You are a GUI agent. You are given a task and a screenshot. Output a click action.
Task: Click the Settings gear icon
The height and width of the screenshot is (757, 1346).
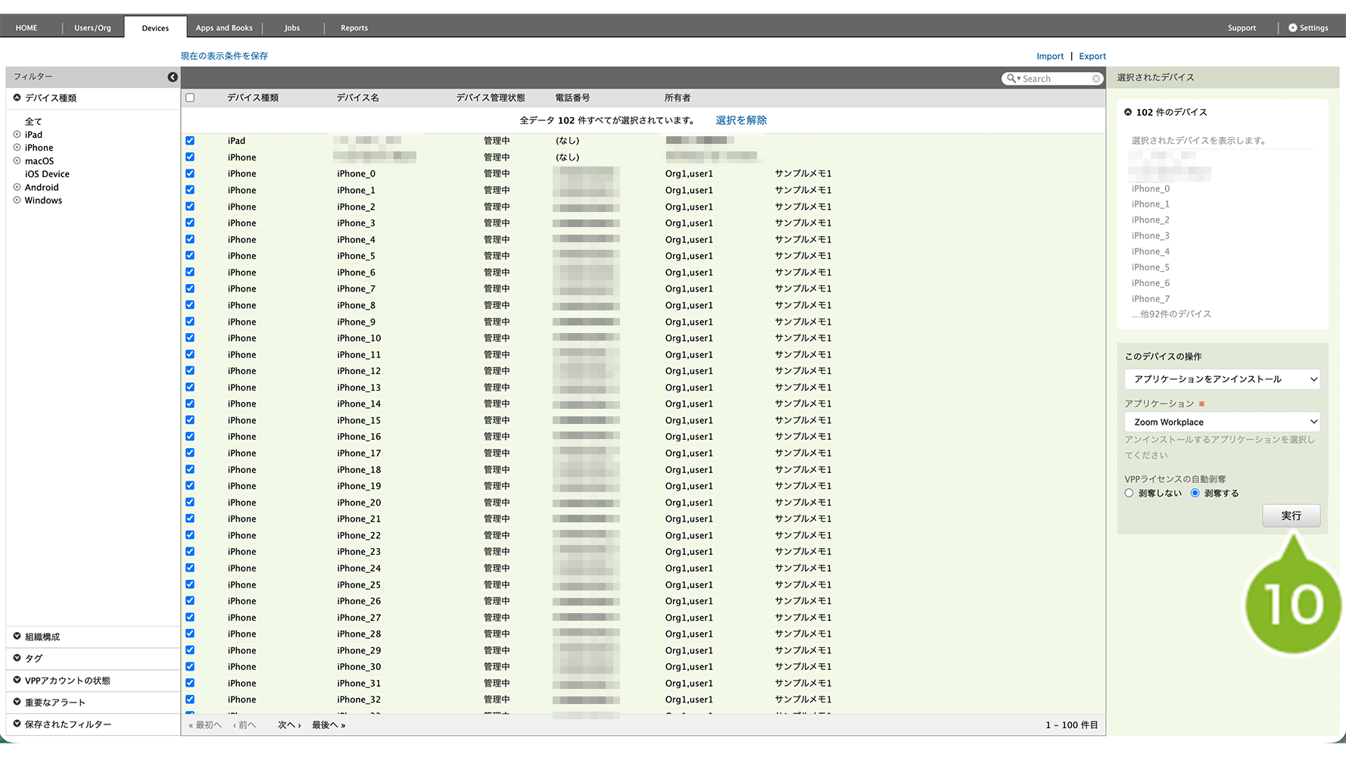[x=1293, y=28]
